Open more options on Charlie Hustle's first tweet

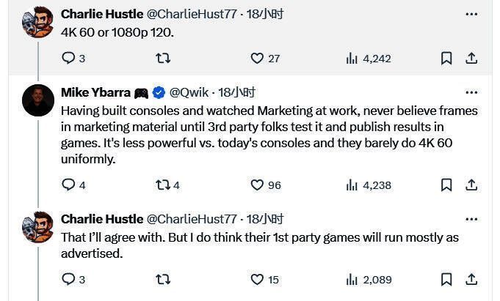[x=471, y=13]
